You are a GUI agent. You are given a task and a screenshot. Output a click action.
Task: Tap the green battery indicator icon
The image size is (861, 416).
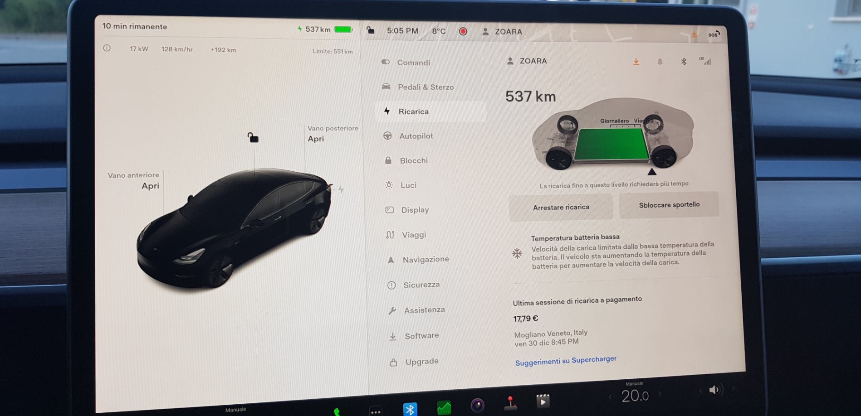click(x=343, y=29)
